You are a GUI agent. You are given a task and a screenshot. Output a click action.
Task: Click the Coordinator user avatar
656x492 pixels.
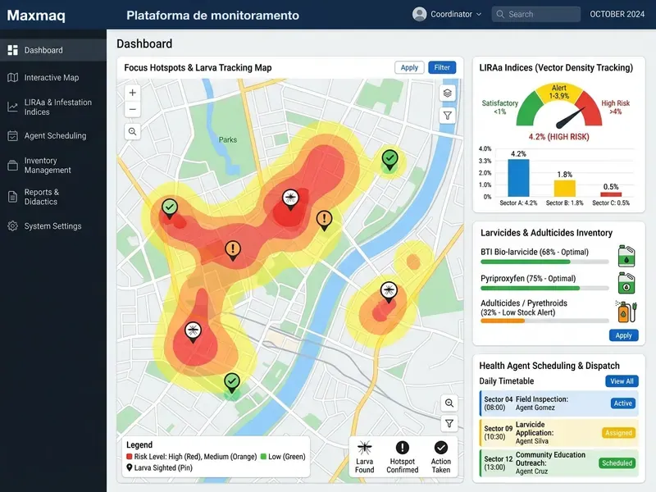pos(419,14)
